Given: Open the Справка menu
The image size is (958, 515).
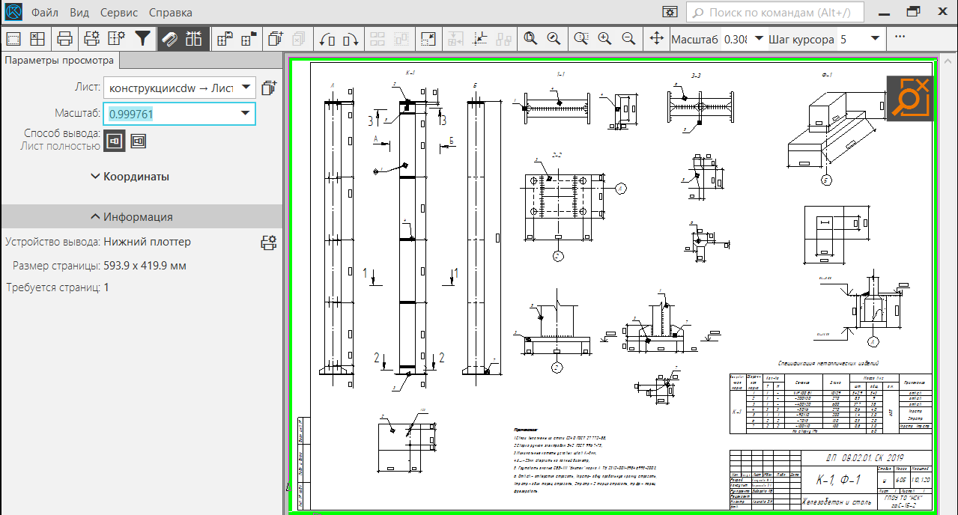Looking at the screenshot, I should click(170, 13).
